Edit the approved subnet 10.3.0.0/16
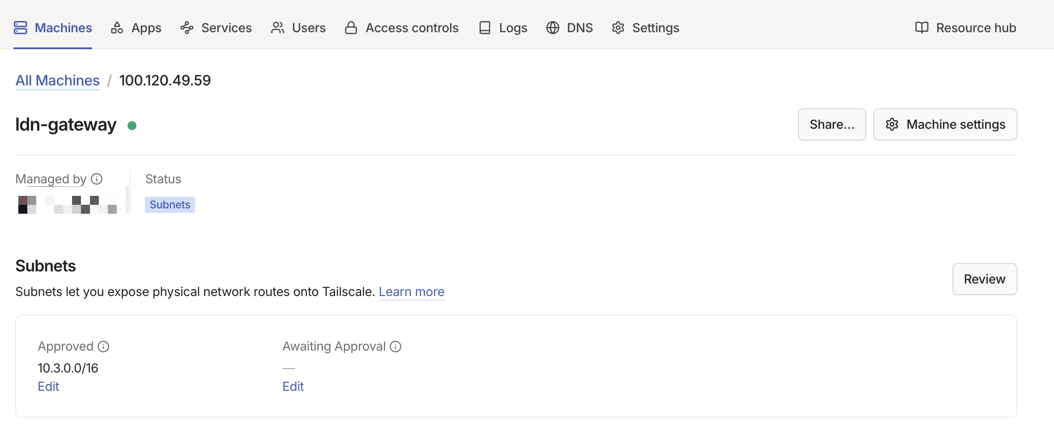Viewport: 1054px width, 440px height. pyautogui.click(x=48, y=386)
